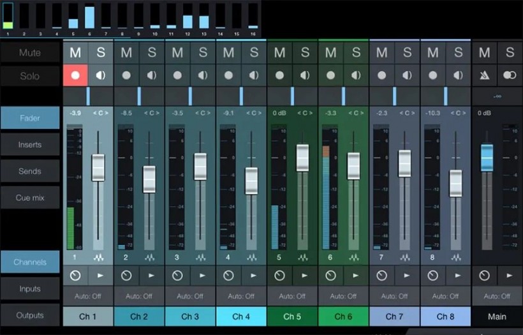Expand Ch 5 using its arrow button
Screen dimensions: 523x335
[305, 276]
